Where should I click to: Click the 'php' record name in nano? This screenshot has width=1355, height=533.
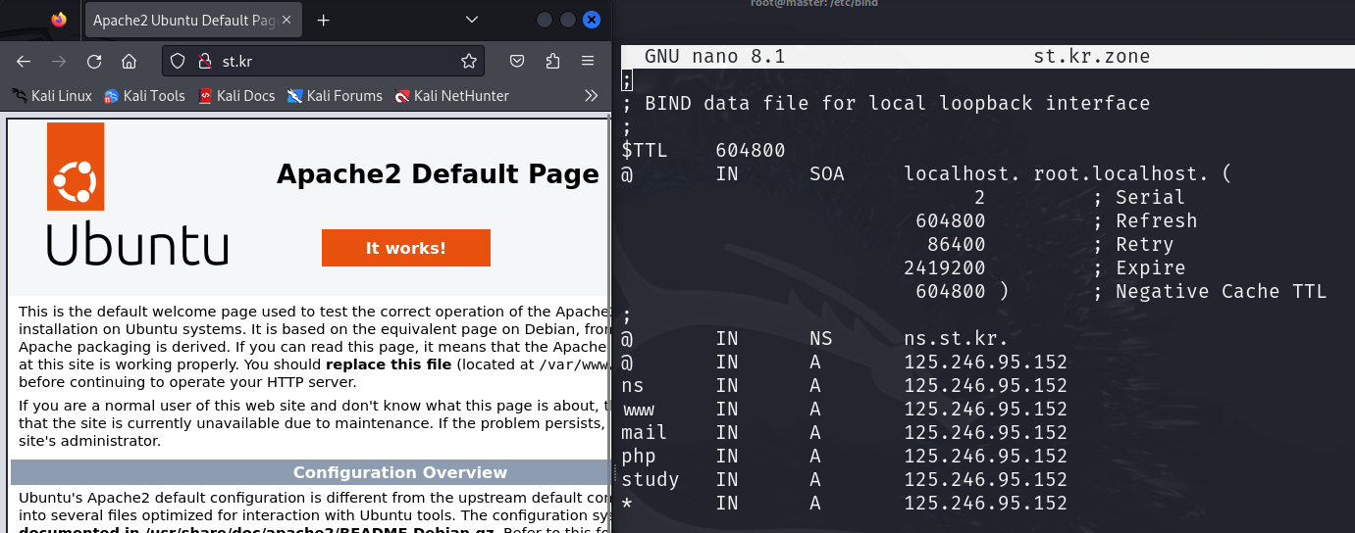click(x=638, y=457)
